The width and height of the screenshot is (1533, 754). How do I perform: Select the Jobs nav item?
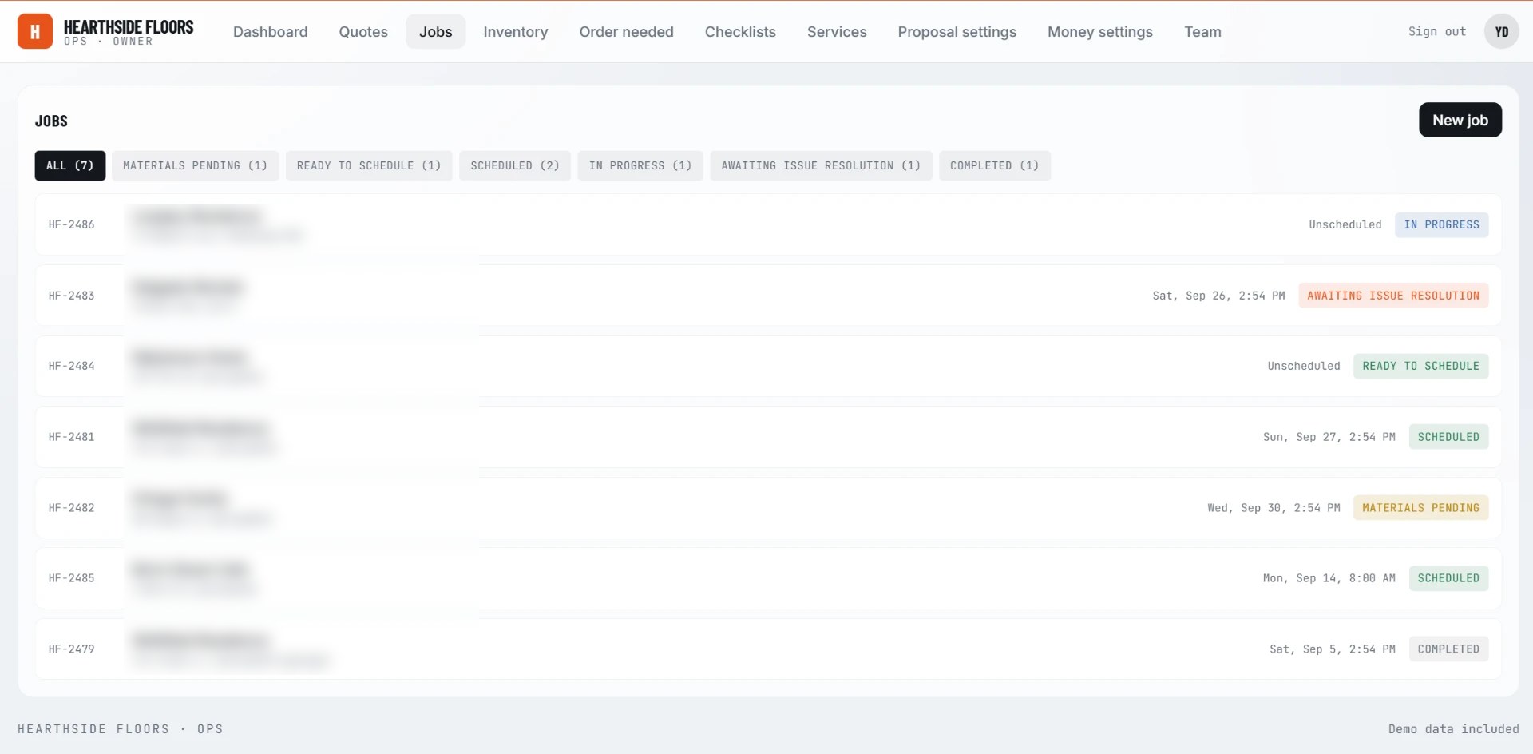[x=435, y=32]
